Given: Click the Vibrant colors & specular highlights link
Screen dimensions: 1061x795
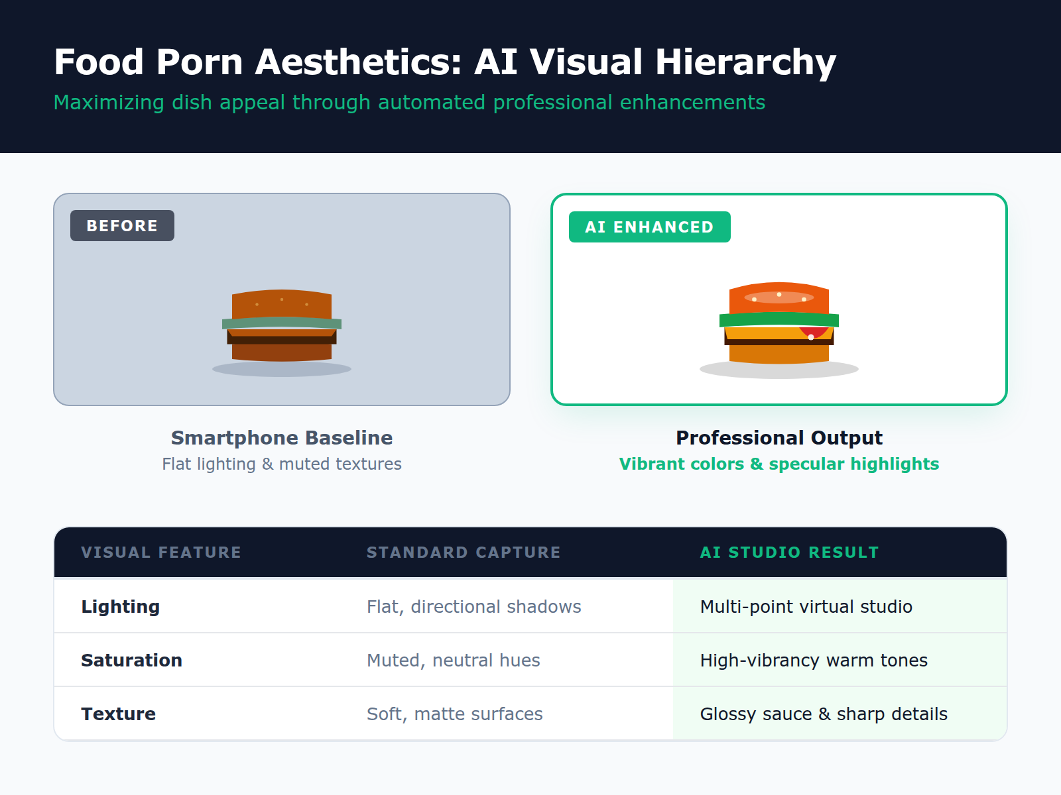Looking at the screenshot, I should 779,464.
